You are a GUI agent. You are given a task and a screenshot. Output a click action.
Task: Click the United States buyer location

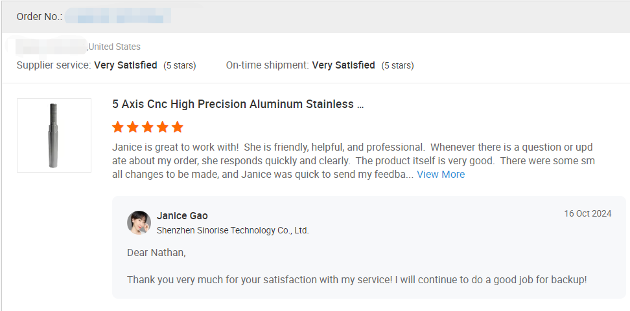115,47
